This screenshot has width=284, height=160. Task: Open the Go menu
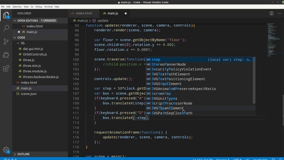32,7
